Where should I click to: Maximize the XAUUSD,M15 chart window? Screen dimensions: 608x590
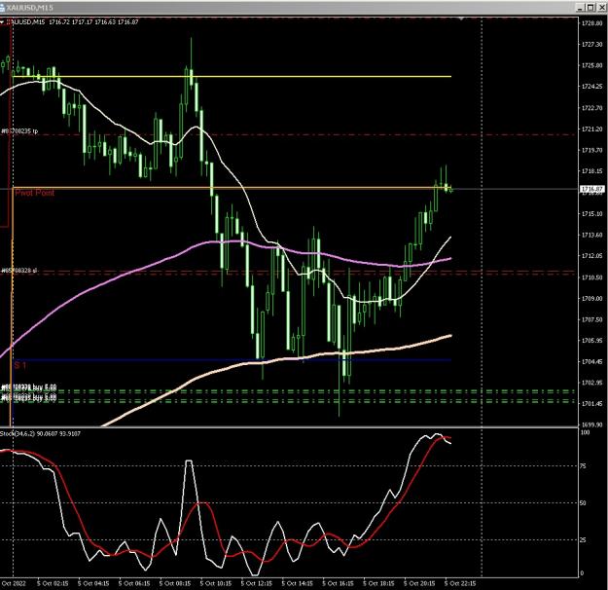click(x=590, y=8)
